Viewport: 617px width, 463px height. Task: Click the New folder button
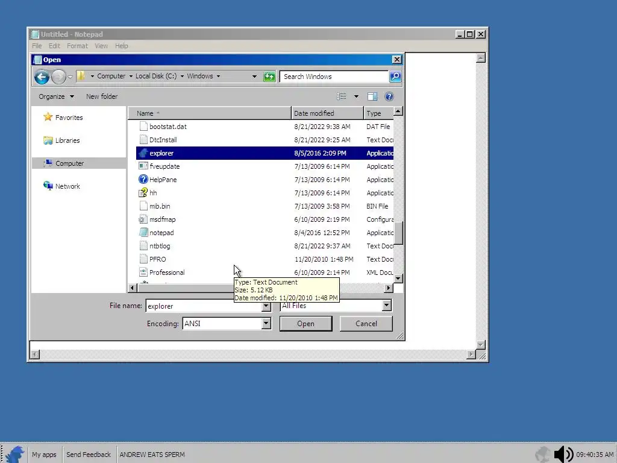(102, 96)
